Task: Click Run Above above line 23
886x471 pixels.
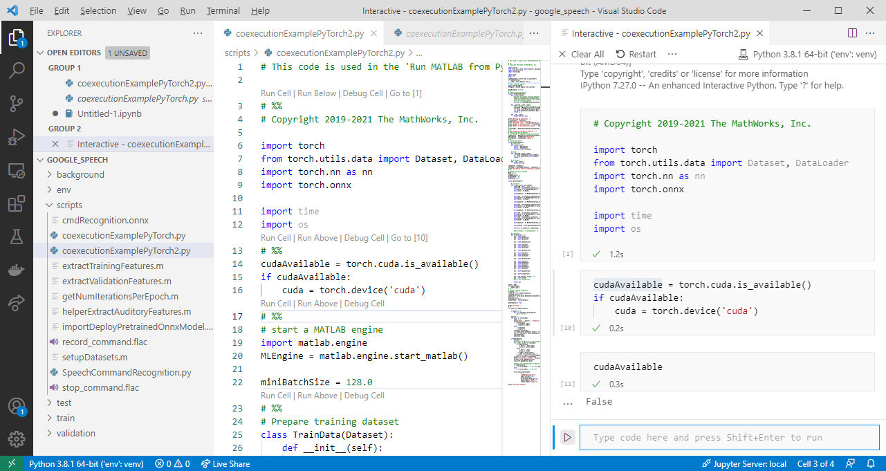Action: click(317, 396)
